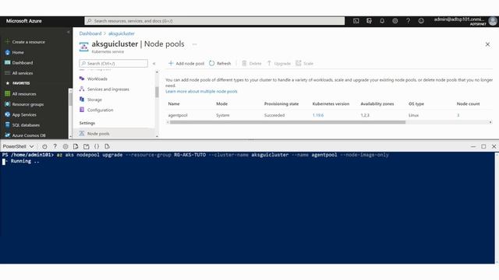The height and width of the screenshot is (280, 499).
Task: Click the node pool table's horizontal scrollbar
Action: (x=288, y=122)
